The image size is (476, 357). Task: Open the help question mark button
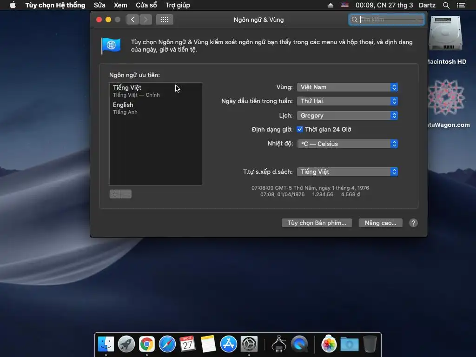click(x=413, y=223)
